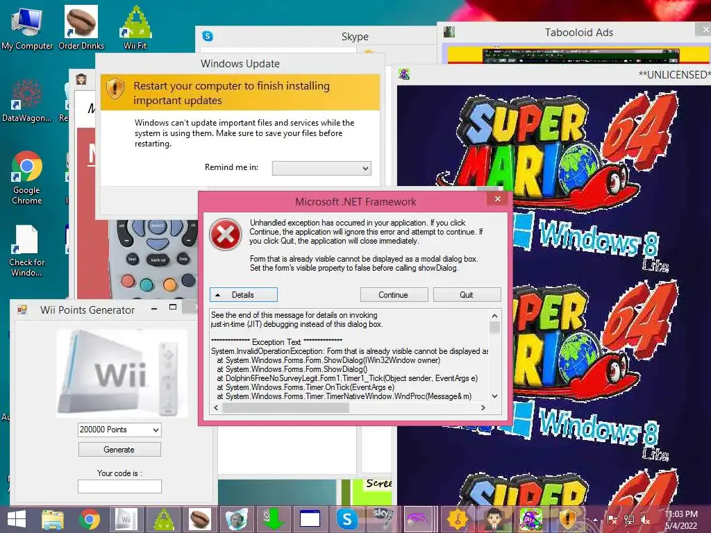The image size is (711, 533).
Task: Click the Tabooloid Ads title bar icon
Action: pos(449,32)
